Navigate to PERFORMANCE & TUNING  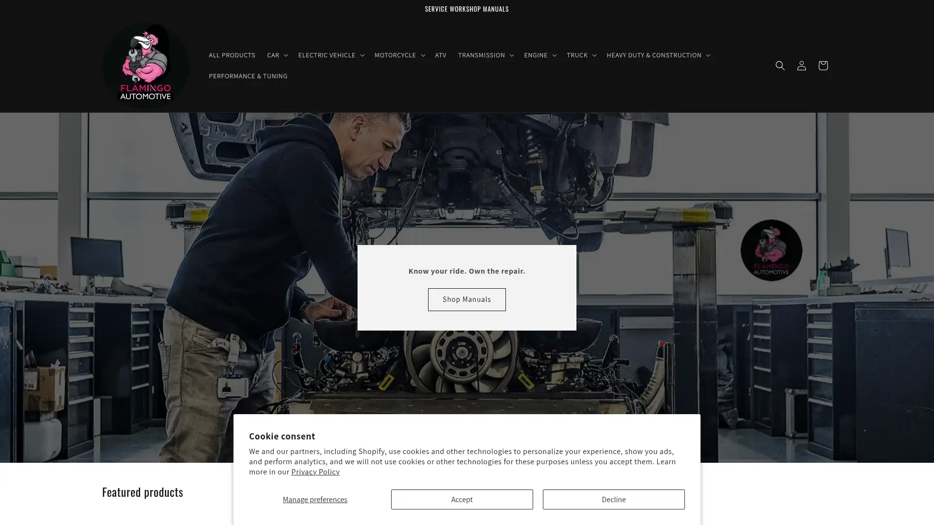(248, 76)
